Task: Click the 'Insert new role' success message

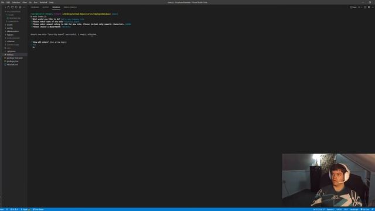Action: point(64,35)
